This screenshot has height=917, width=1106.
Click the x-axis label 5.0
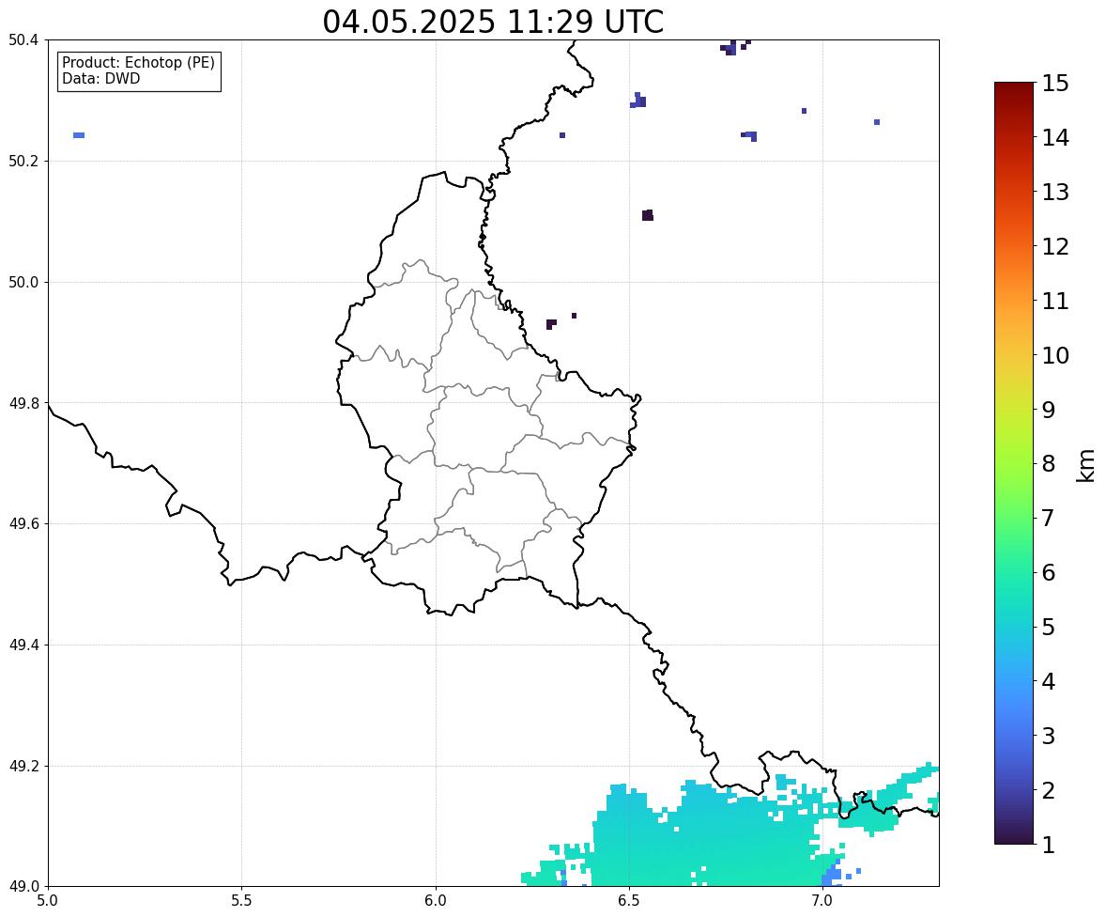pos(48,901)
